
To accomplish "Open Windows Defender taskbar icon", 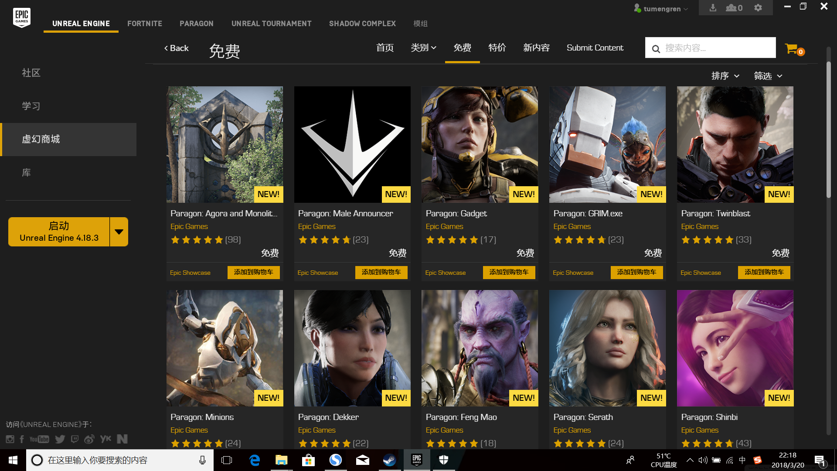I will tap(444, 460).
